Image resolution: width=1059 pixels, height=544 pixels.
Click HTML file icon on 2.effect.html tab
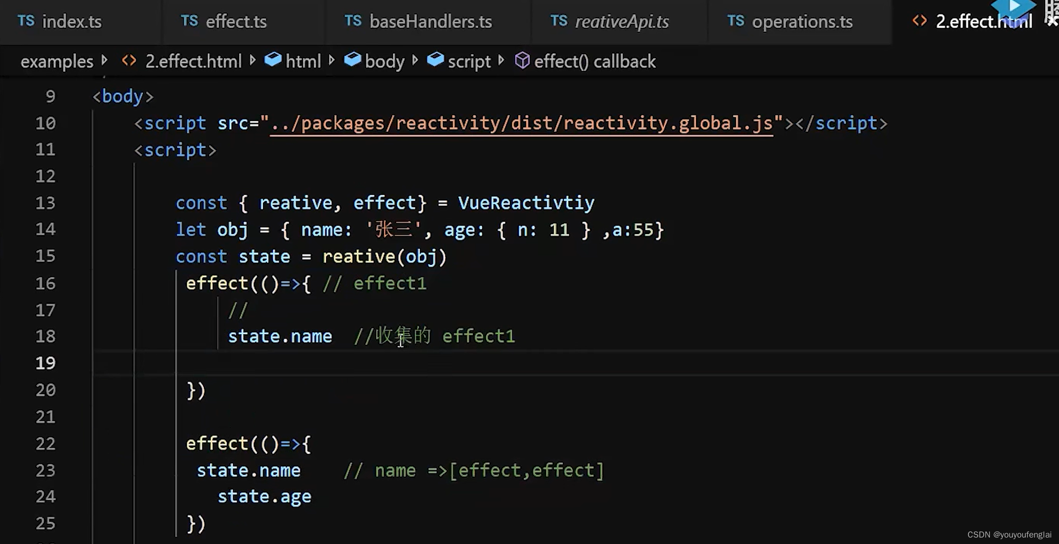pos(919,21)
